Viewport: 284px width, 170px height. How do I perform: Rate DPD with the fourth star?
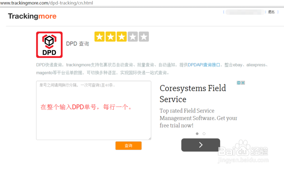tap(133, 37)
